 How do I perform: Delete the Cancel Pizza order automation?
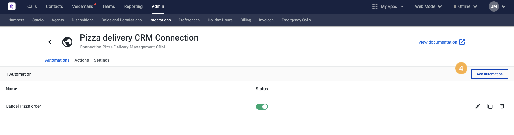(x=502, y=106)
